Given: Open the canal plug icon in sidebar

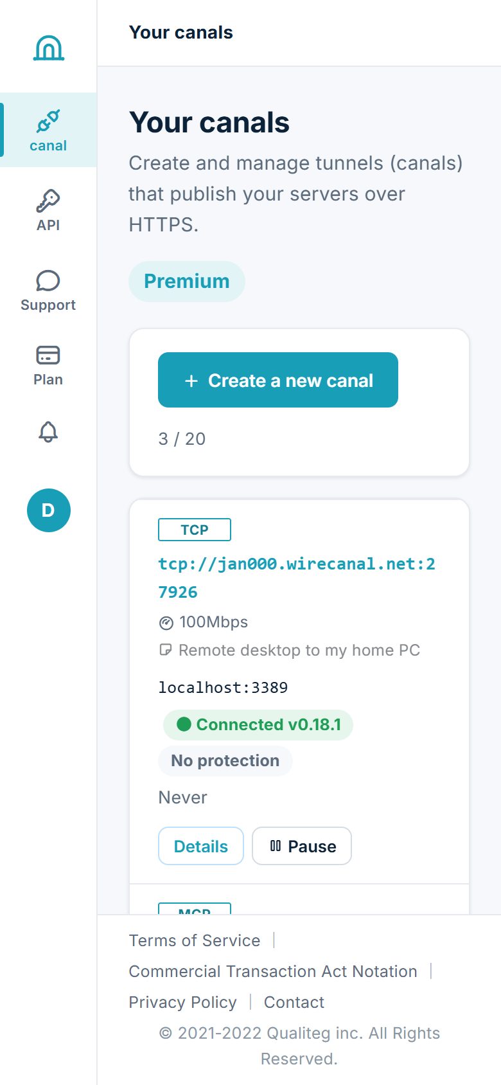Looking at the screenshot, I should click(x=48, y=121).
